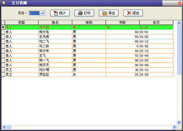The height and width of the screenshot is (131, 183).
Task: Click the 生日 column header
Action: click(x=156, y=22)
